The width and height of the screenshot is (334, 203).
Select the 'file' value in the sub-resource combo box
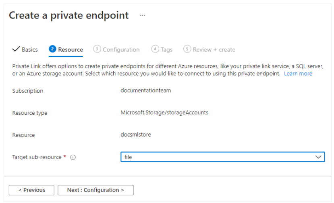point(222,157)
